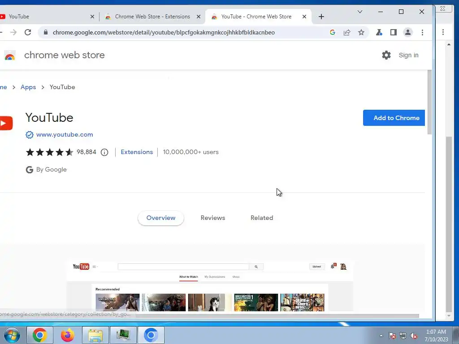Click the Chrome Web Store rainbow logo
Image resolution: width=459 pixels, height=344 pixels.
pyautogui.click(x=10, y=55)
